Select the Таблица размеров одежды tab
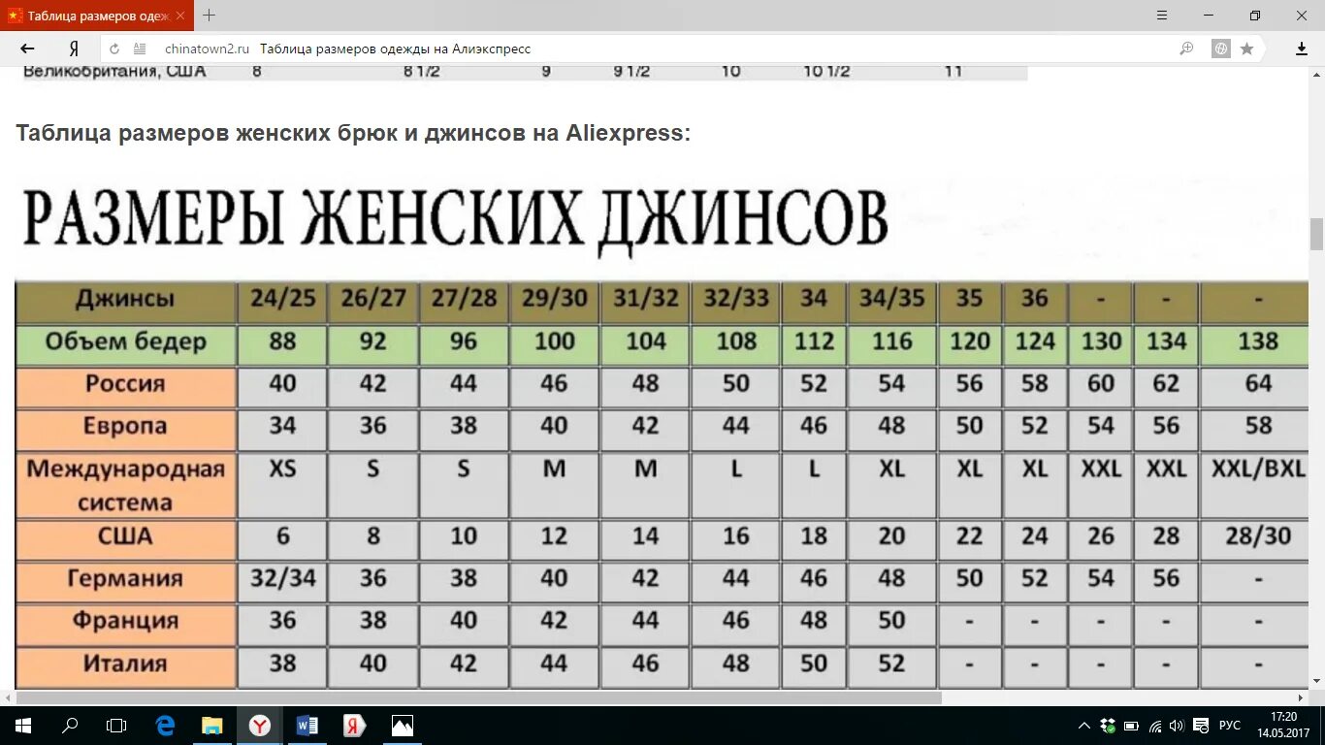Screen dimensions: 1325x745 click(x=97, y=16)
